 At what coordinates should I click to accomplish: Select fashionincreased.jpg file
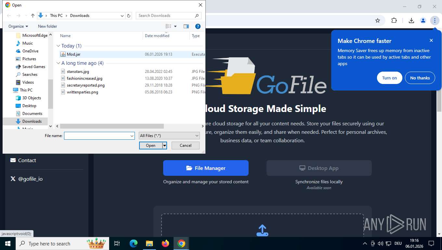tap(84, 78)
